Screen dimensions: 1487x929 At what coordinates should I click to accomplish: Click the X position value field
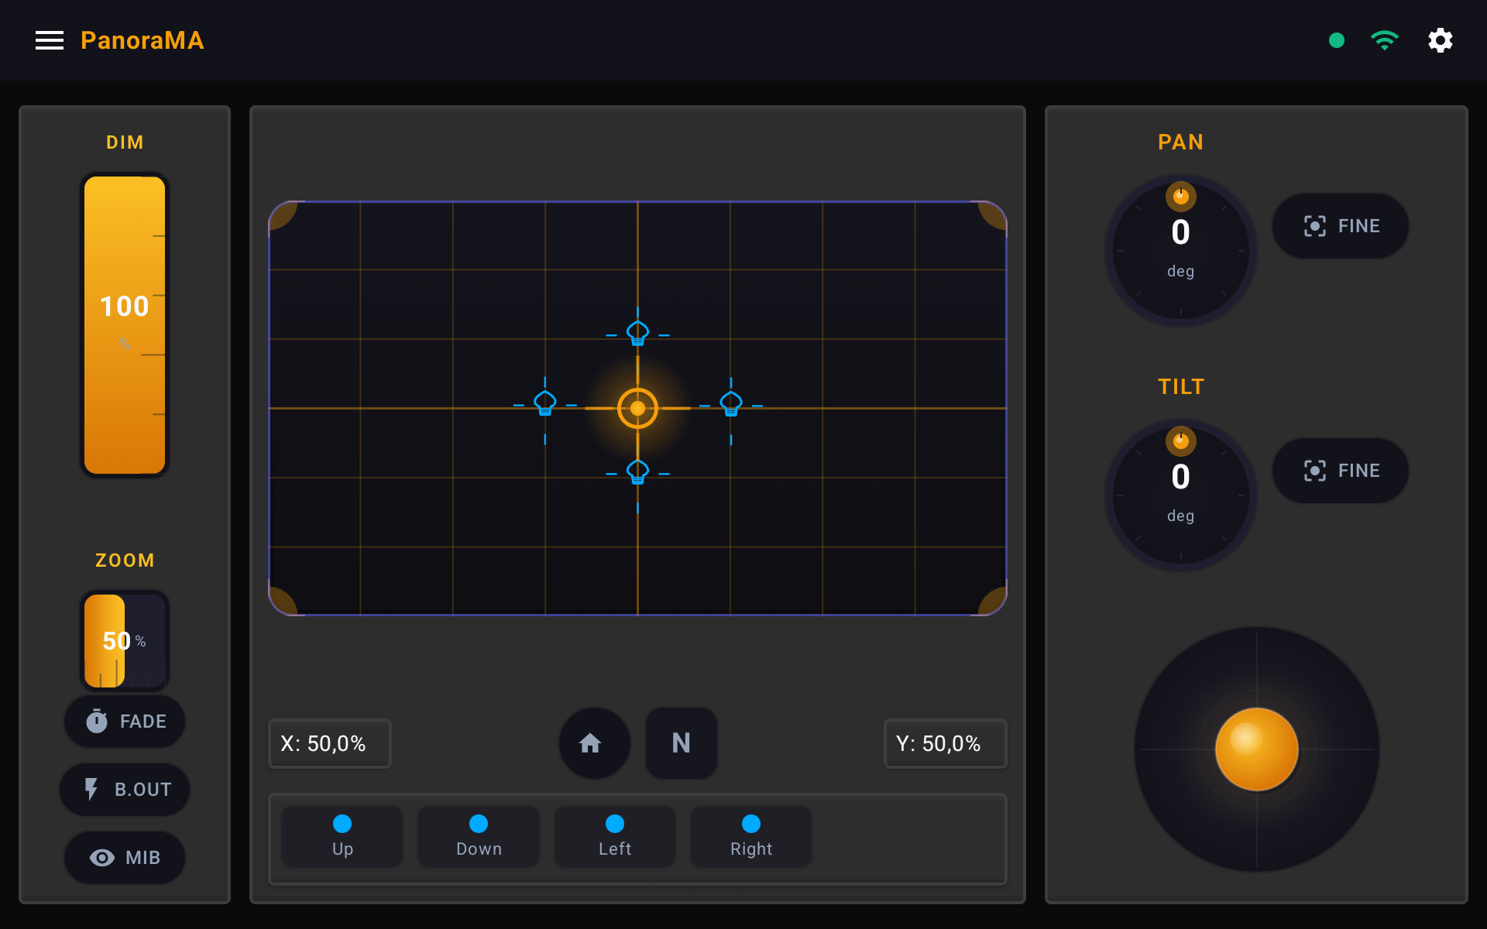(329, 744)
